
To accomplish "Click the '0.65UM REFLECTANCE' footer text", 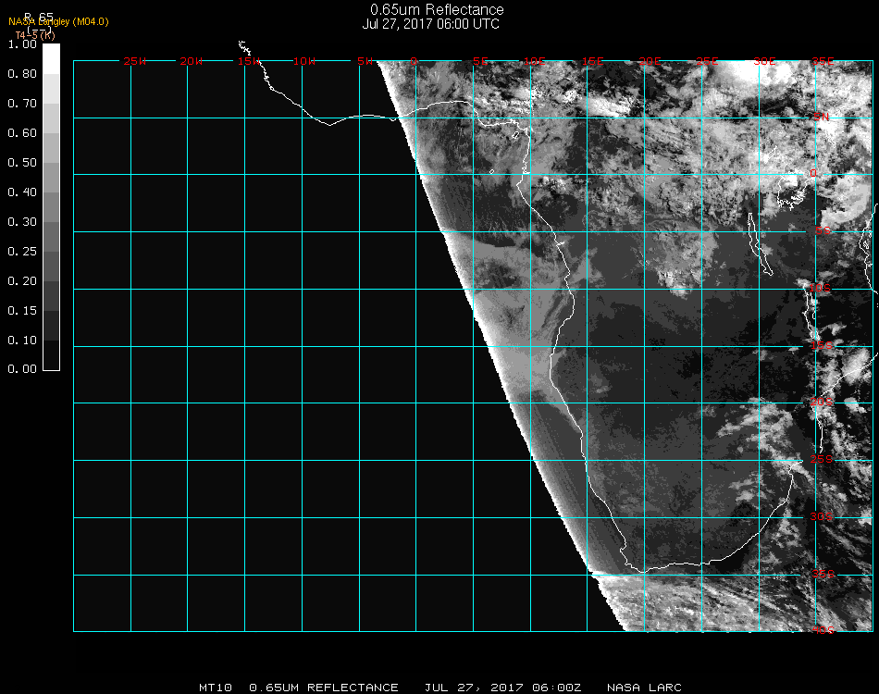I will [324, 688].
